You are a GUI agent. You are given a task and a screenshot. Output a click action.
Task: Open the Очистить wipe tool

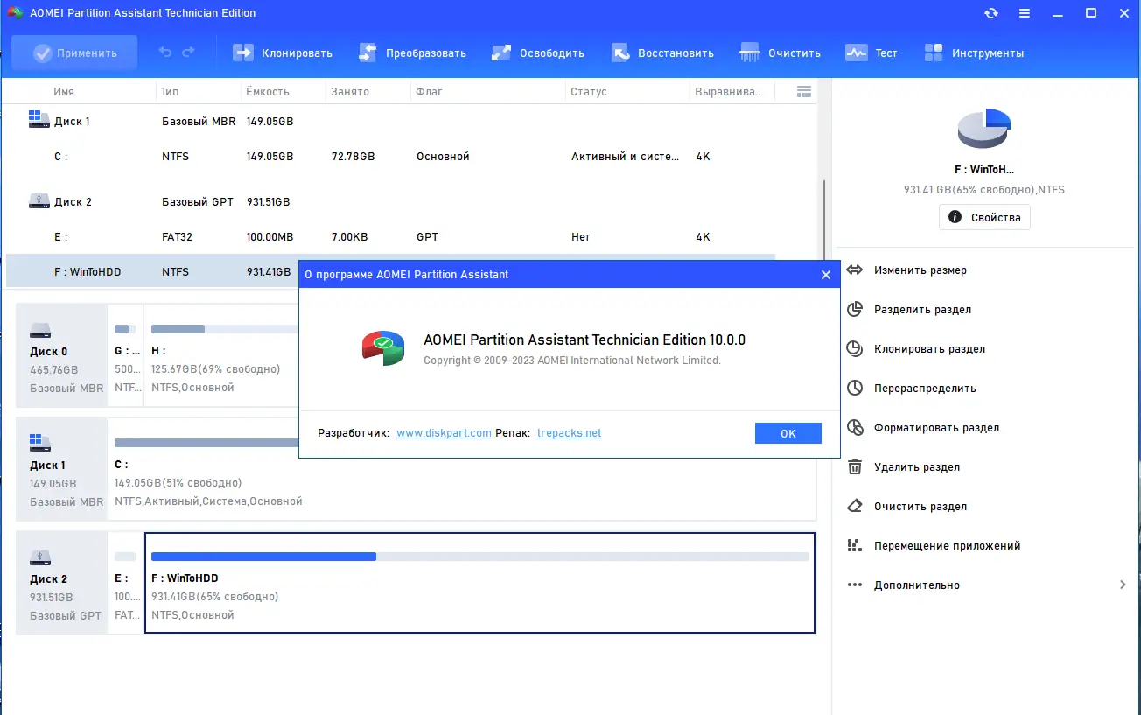coord(780,53)
